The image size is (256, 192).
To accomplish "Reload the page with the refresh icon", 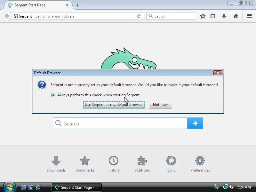I will pos(139,16).
